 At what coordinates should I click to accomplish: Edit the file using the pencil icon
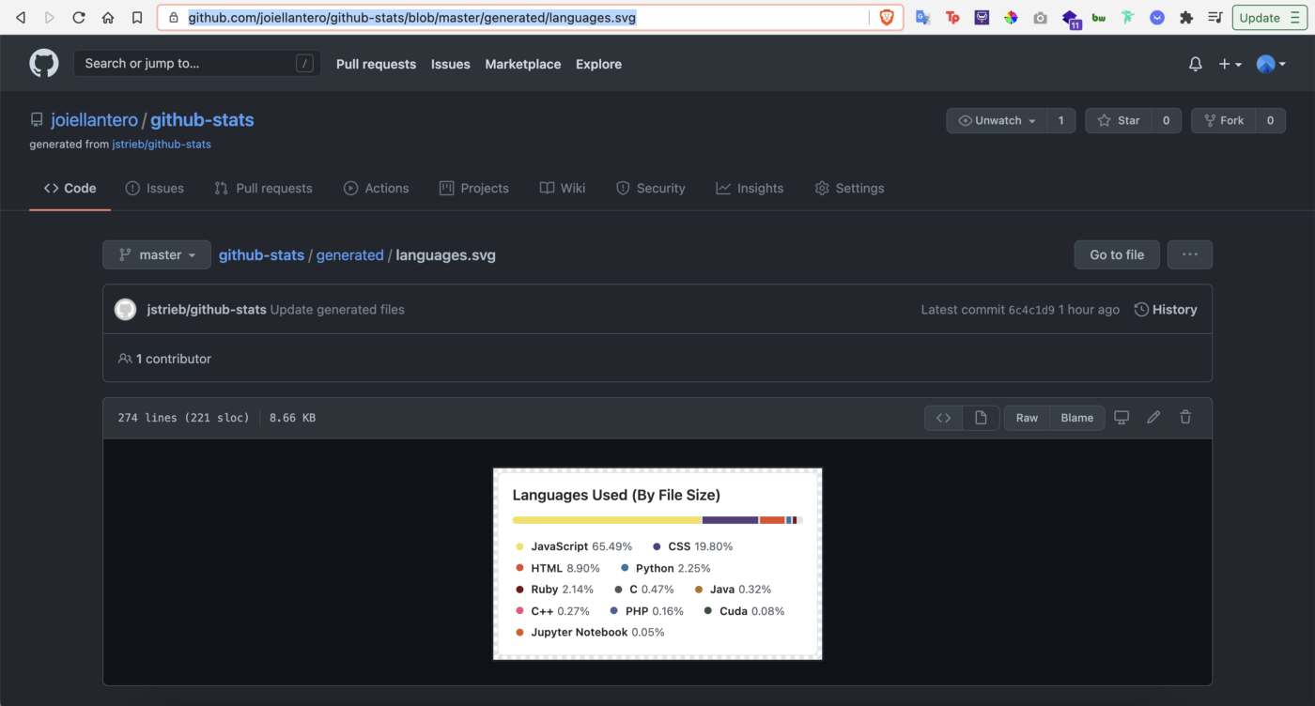coord(1153,418)
